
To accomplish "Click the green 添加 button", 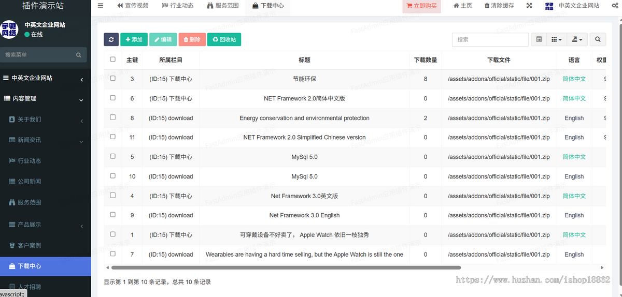I will coord(134,39).
